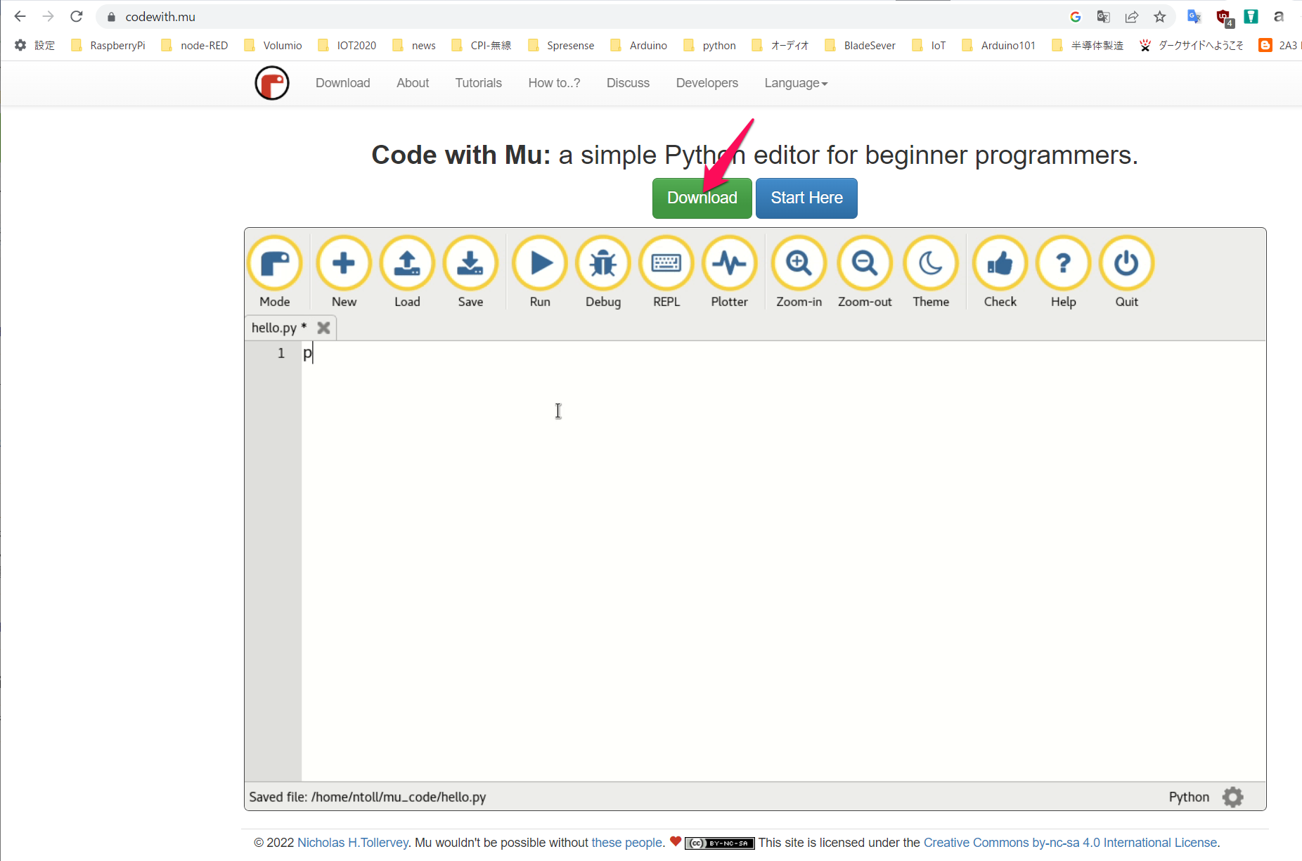Open the About nav item
The image size is (1302, 861).
413,83
